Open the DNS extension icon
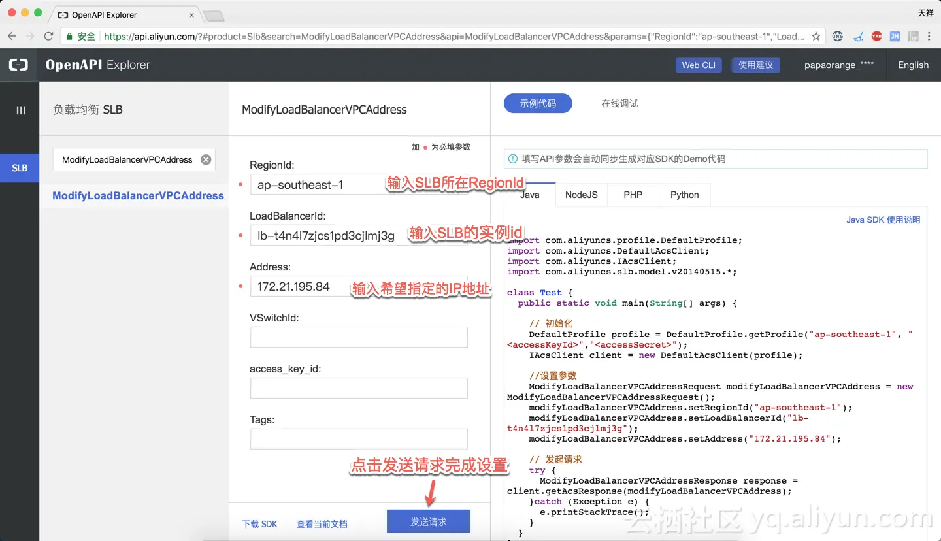The width and height of the screenshot is (941, 541). pos(838,37)
